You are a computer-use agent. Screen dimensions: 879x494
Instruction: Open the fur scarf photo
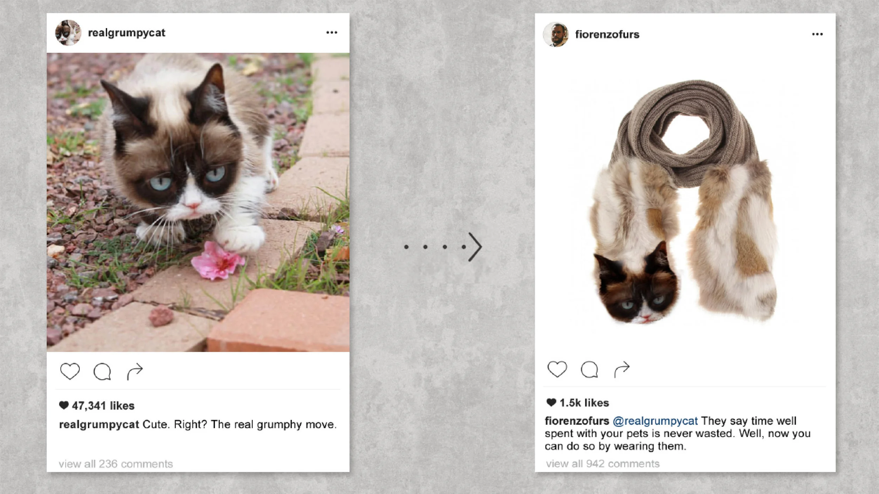[685, 202]
